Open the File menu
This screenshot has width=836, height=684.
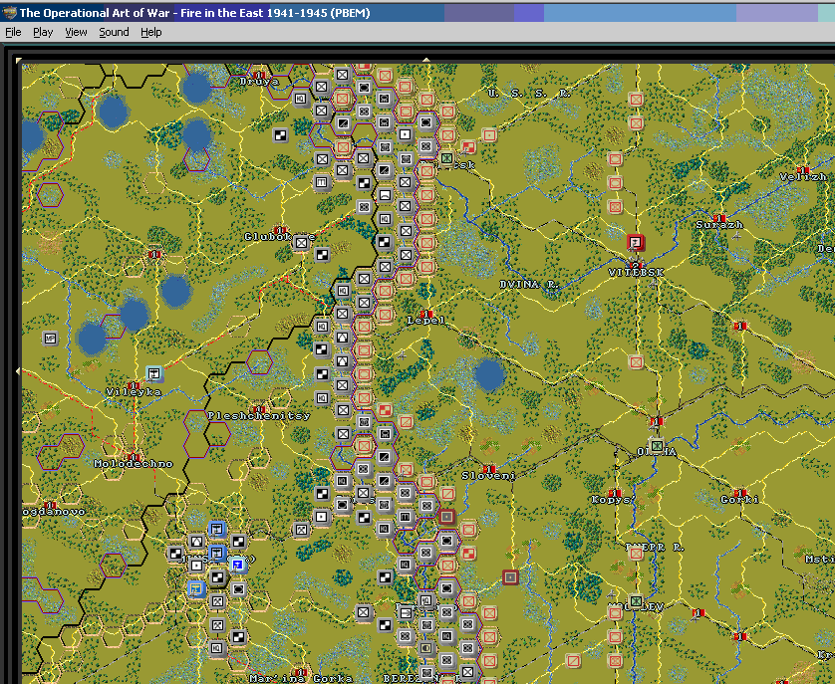pos(13,32)
